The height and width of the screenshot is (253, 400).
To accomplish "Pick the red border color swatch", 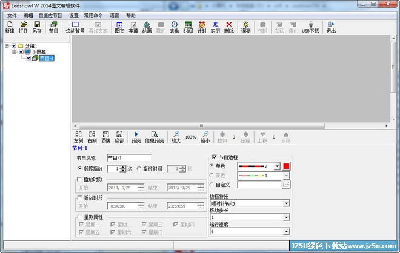I will (286, 166).
